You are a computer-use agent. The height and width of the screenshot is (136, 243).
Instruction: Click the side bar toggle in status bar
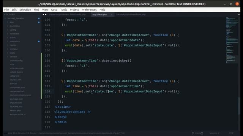click(5, 133)
